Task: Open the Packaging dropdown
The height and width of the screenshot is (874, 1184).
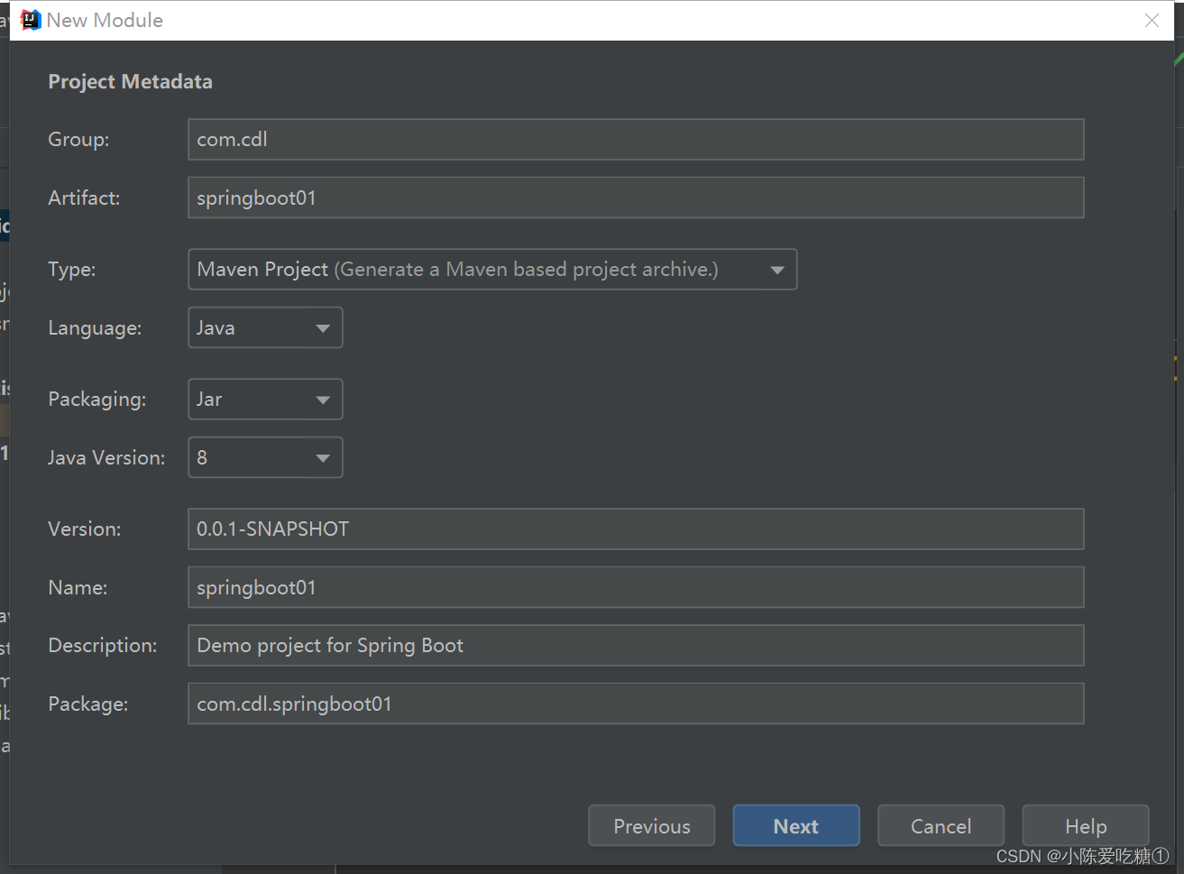Action: tap(265, 400)
